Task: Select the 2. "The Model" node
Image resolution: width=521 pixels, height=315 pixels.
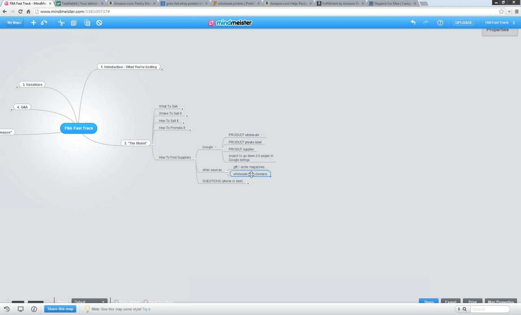Action: [x=136, y=143]
